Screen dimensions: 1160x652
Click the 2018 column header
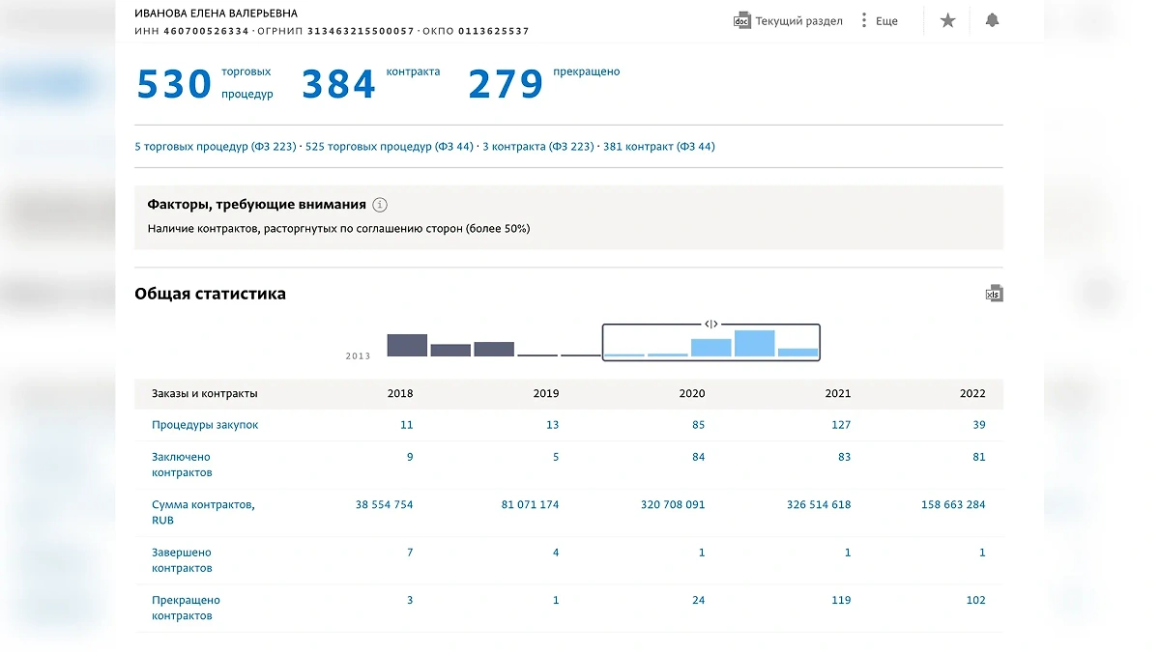pos(400,394)
